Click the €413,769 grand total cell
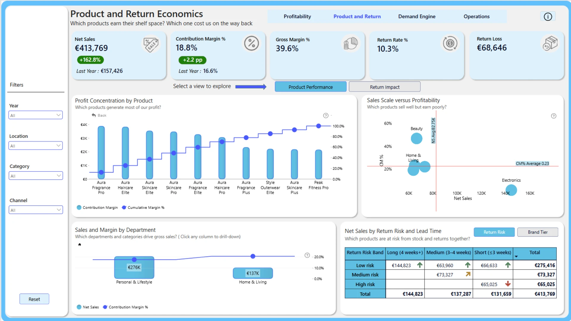Viewport: 571px width, 321px height. pyautogui.click(x=535, y=294)
